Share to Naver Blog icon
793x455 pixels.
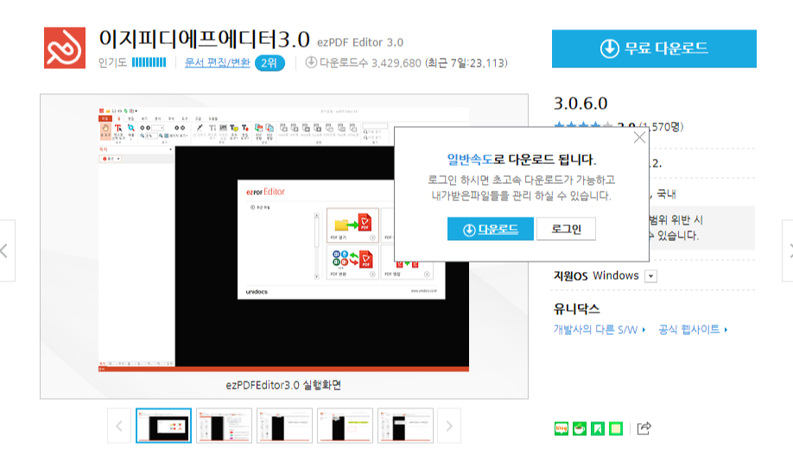(561, 429)
